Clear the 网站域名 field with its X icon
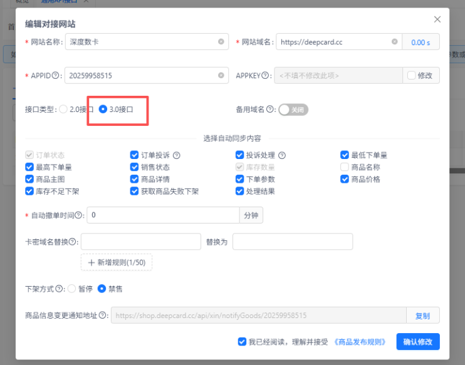 pyautogui.click(x=395, y=42)
